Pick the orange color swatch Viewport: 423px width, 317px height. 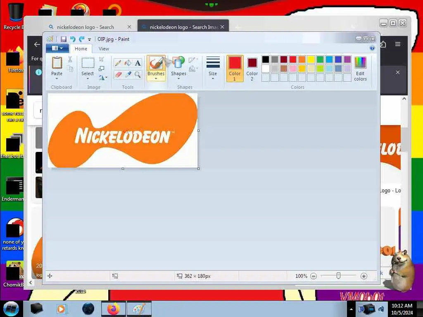(x=302, y=59)
